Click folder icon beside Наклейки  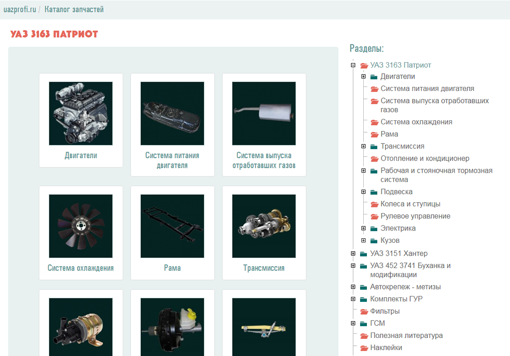[364, 348]
